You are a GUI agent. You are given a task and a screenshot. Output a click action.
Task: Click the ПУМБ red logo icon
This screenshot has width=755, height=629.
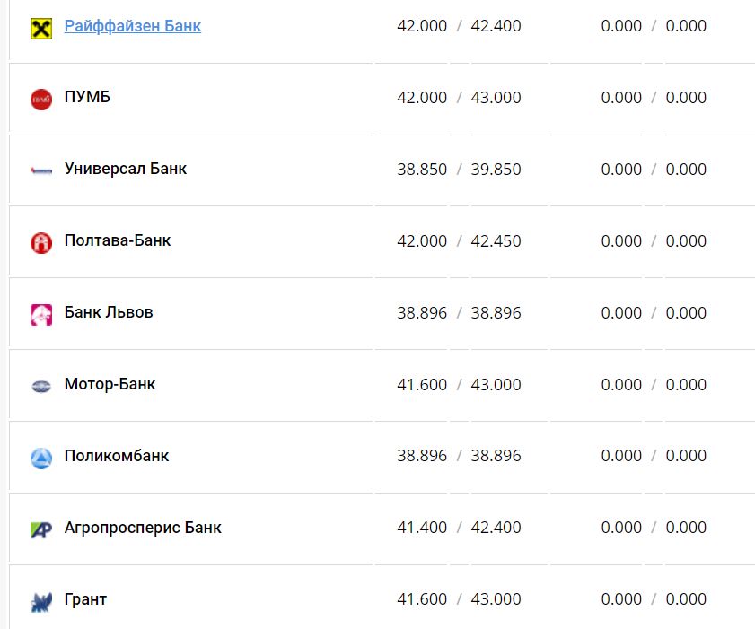coord(41,99)
